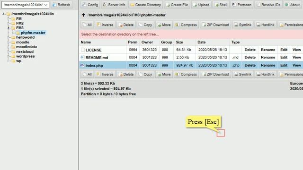
Task: Select the FM2 folder in tree
Action: point(20,23)
